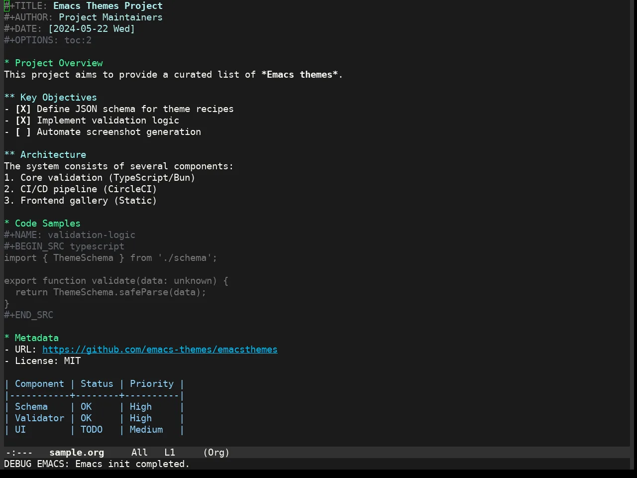This screenshot has height=478, width=637.
Task: Click the -:--- buffer status indicator
Action: pyautogui.click(x=19, y=453)
